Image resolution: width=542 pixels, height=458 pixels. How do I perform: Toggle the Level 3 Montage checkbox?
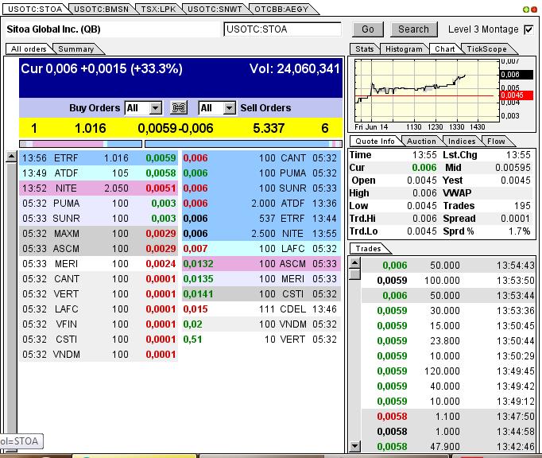click(528, 29)
